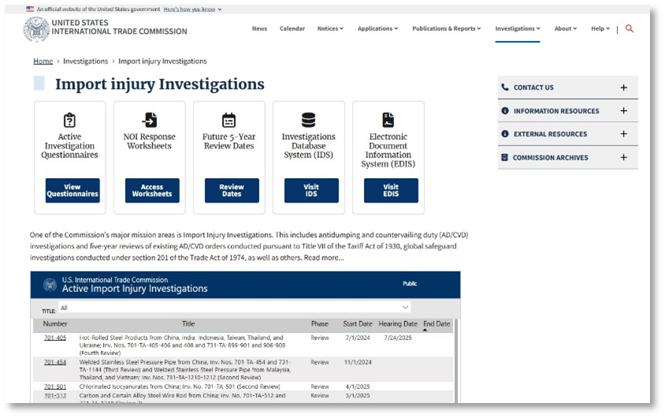Screen dimensions: 665x418
Task: Click the Public label in table header
Action: [410, 283]
